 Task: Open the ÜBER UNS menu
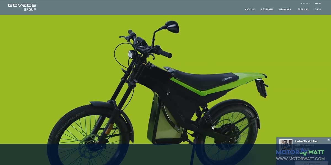coord(303,9)
